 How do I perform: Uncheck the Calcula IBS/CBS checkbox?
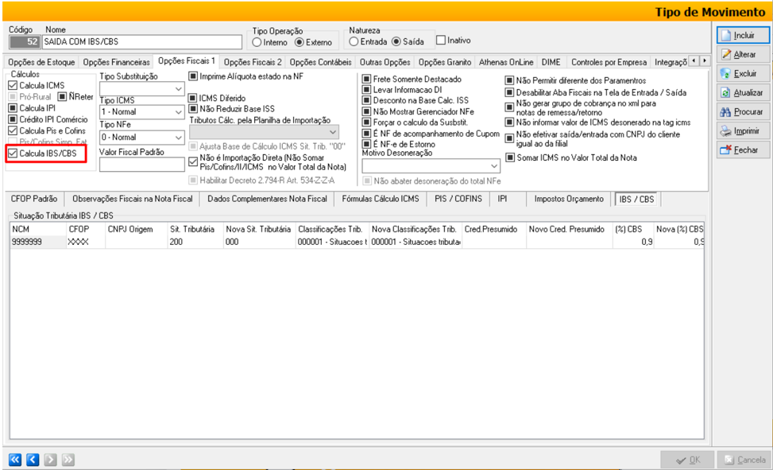pyautogui.click(x=13, y=153)
